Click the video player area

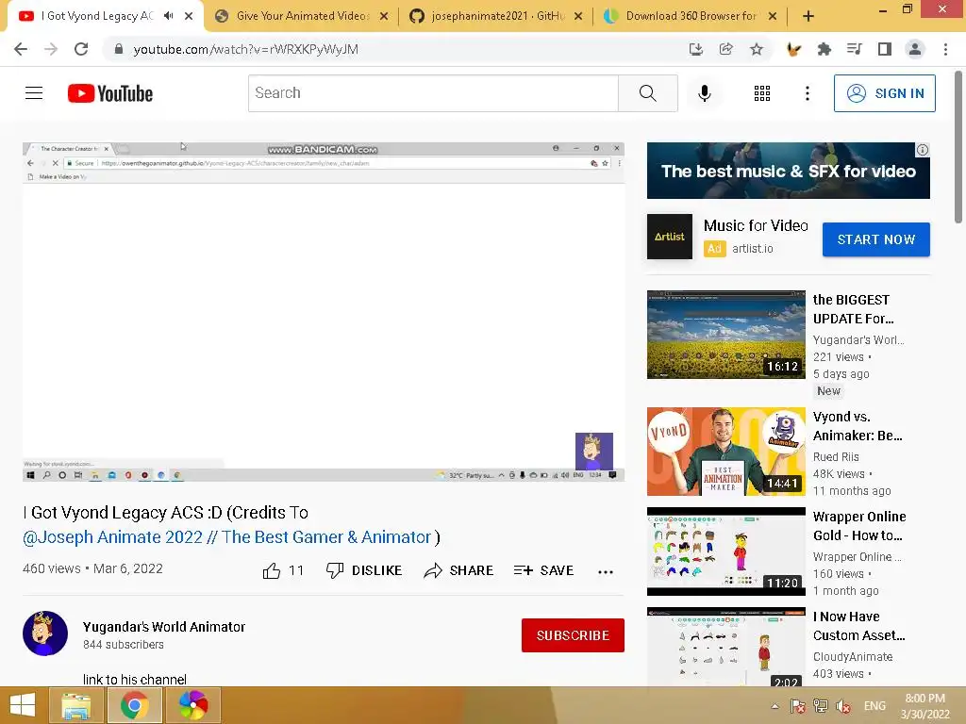(x=324, y=311)
